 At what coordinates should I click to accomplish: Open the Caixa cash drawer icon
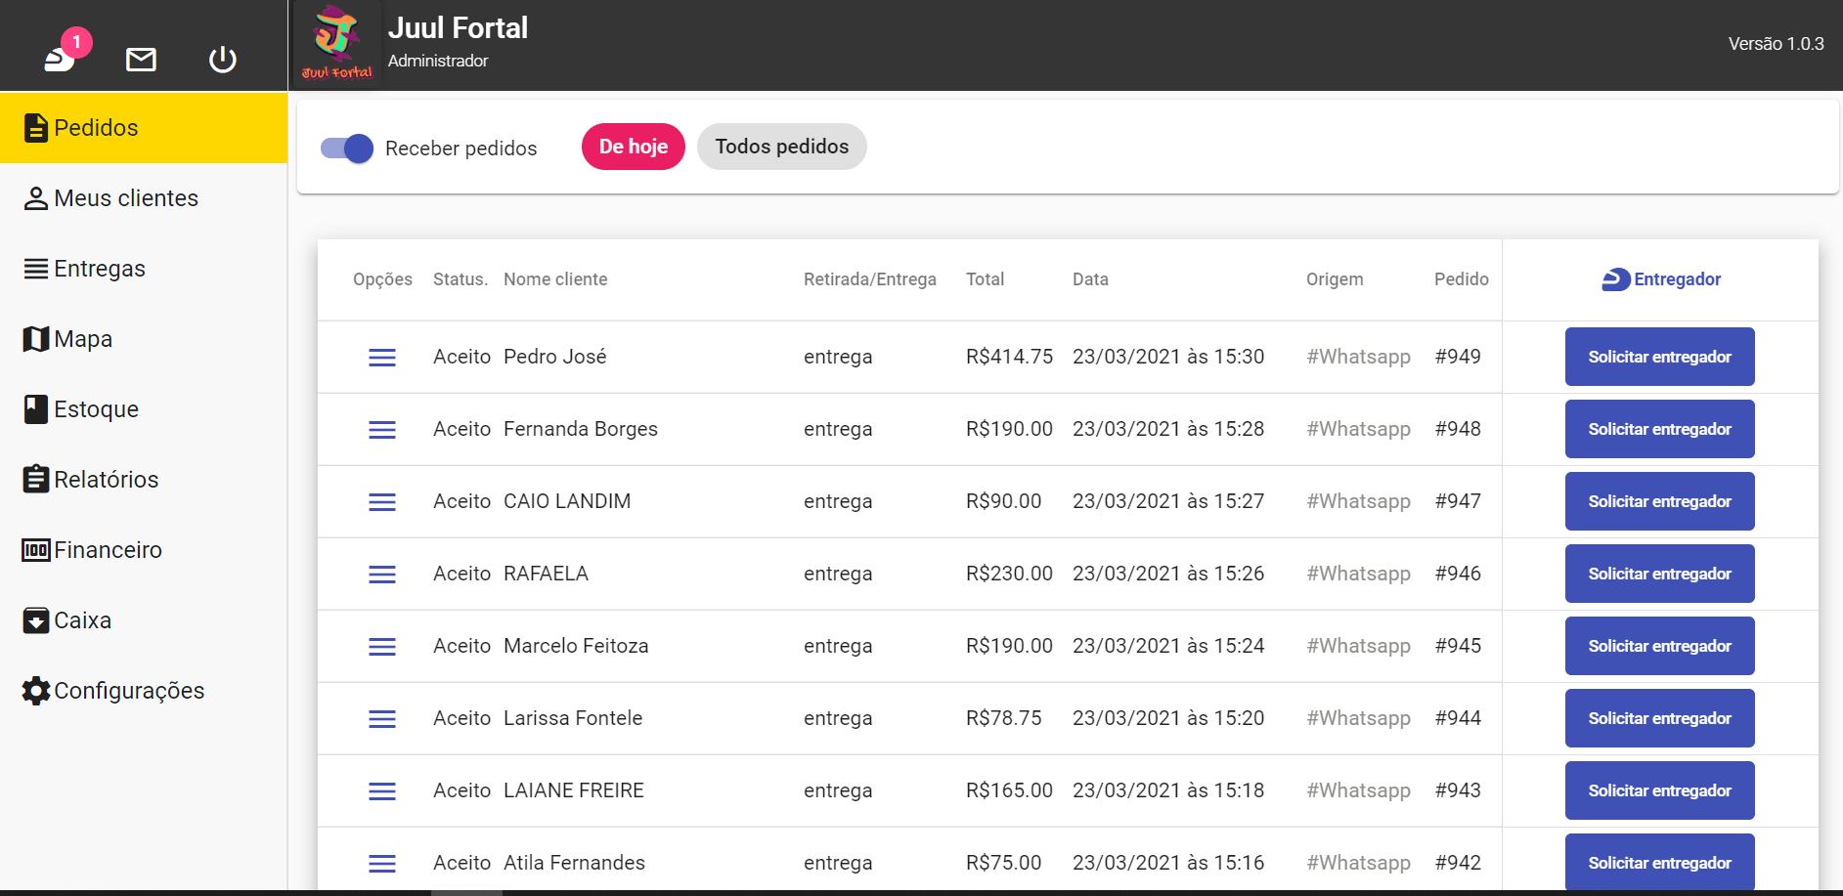(35, 619)
